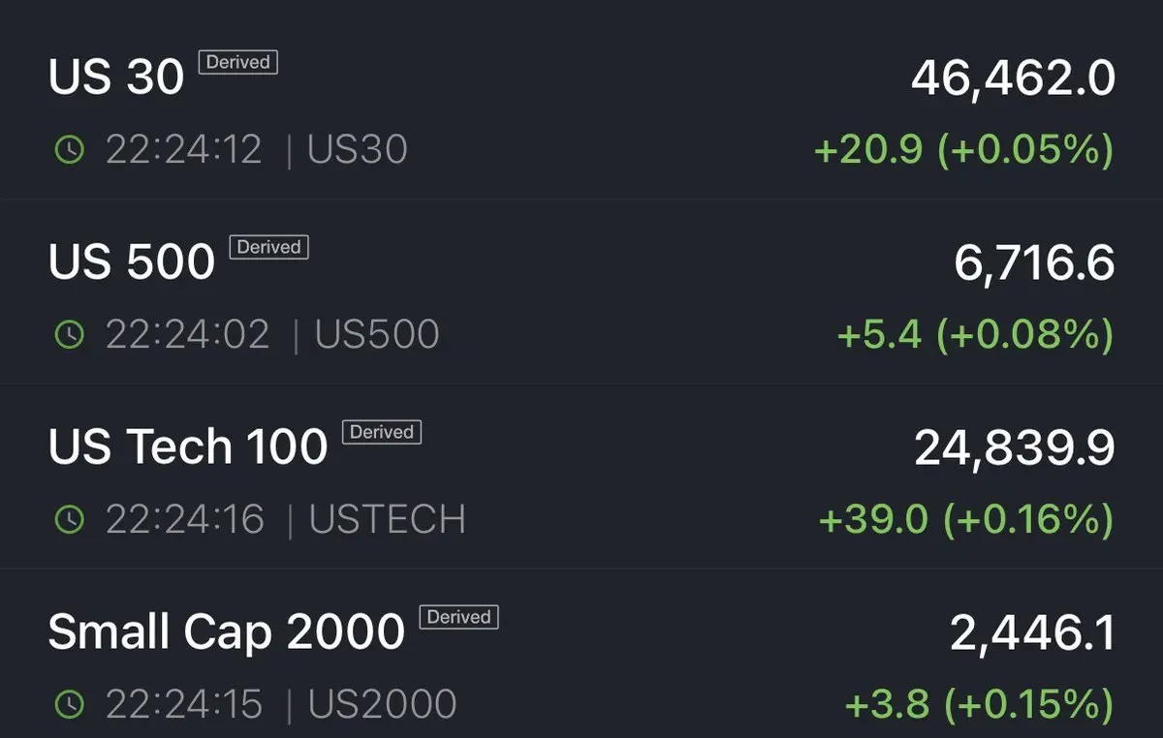Click the clock icon beside 22:24:16
The height and width of the screenshot is (738, 1163).
click(x=69, y=520)
